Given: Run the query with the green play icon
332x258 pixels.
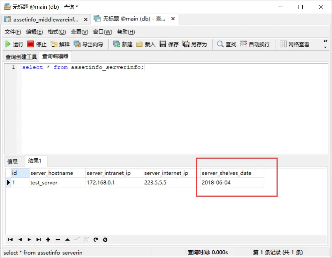Looking at the screenshot, I should pyautogui.click(x=14, y=44).
